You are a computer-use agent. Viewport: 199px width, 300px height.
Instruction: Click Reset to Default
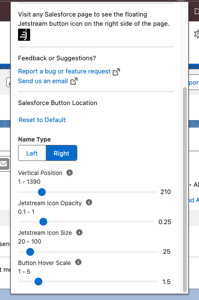42,120
